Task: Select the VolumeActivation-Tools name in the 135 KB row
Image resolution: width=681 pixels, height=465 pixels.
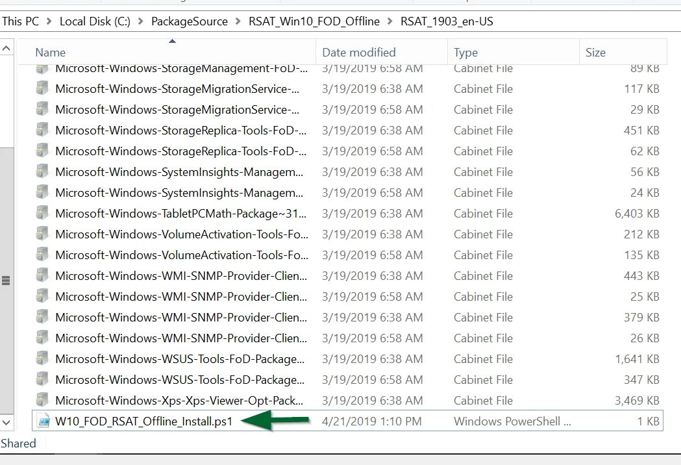Action: [182, 255]
